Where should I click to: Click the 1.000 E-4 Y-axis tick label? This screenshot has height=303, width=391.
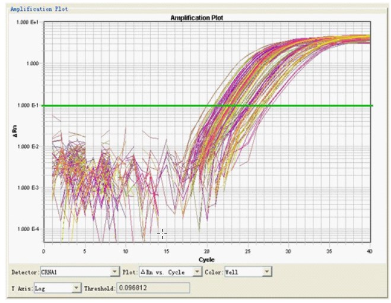[x=27, y=229]
